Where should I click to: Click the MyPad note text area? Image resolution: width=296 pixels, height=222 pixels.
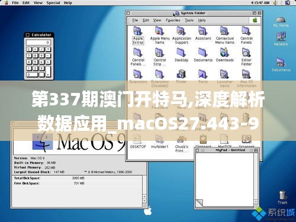(224, 179)
